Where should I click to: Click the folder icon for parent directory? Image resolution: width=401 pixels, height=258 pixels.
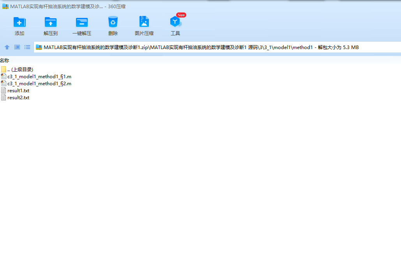click(4, 70)
